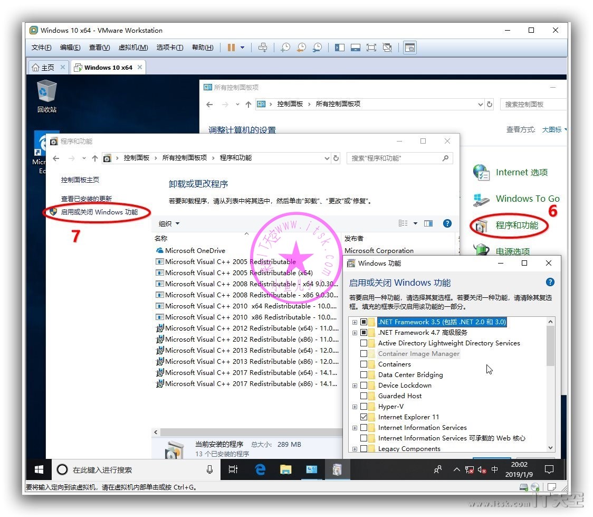The image size is (593, 517).
Task: Click the help icon in 程序和功能 toolbar
Action: (447, 223)
